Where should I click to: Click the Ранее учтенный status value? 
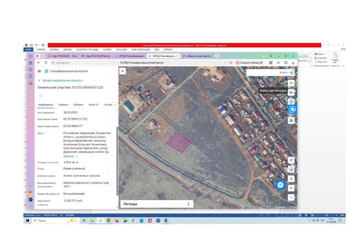click(74, 168)
